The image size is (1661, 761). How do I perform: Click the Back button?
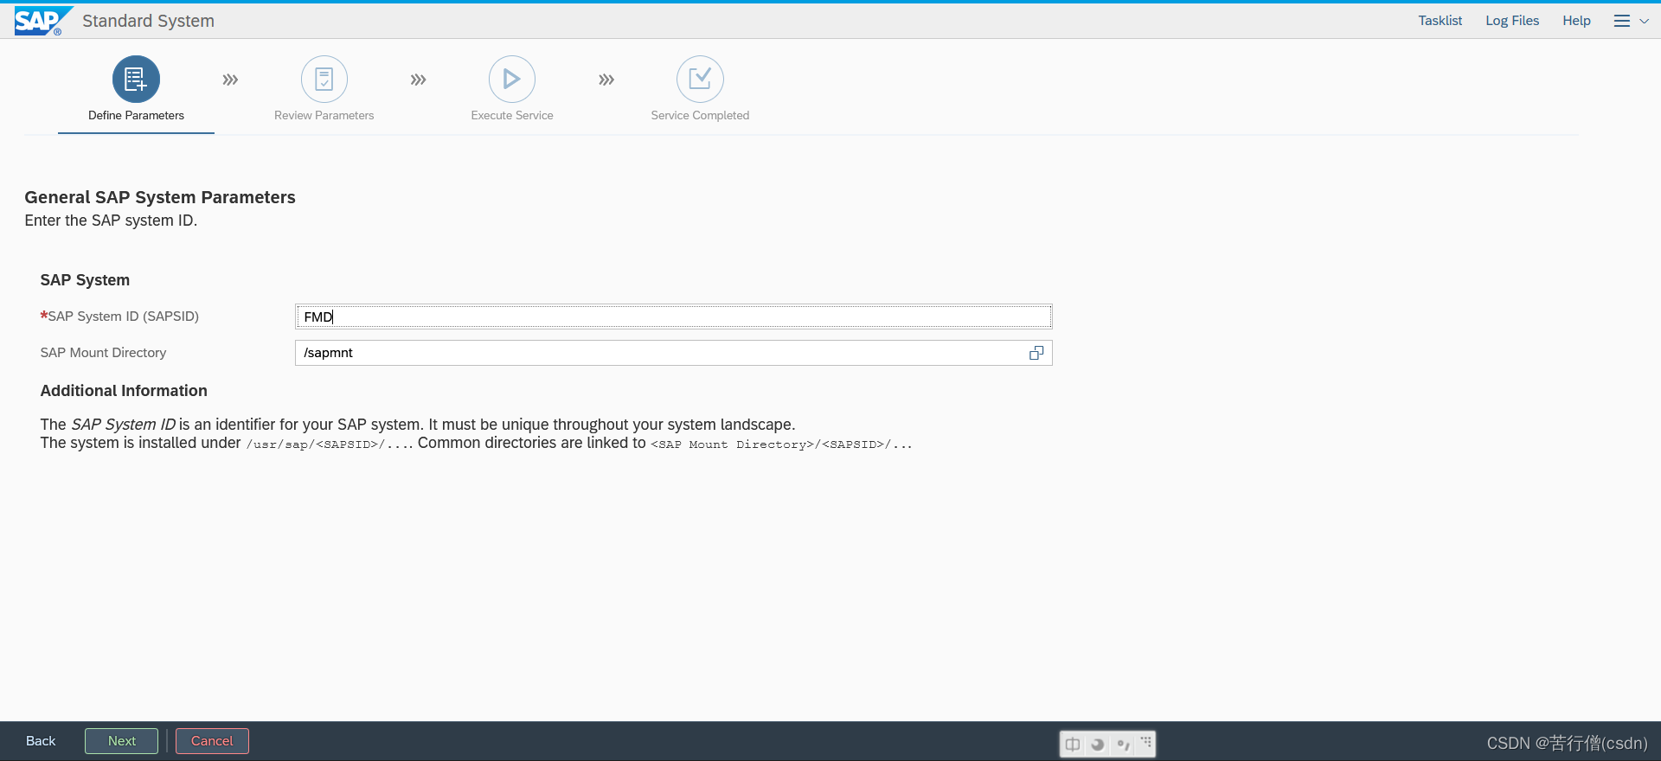(41, 741)
